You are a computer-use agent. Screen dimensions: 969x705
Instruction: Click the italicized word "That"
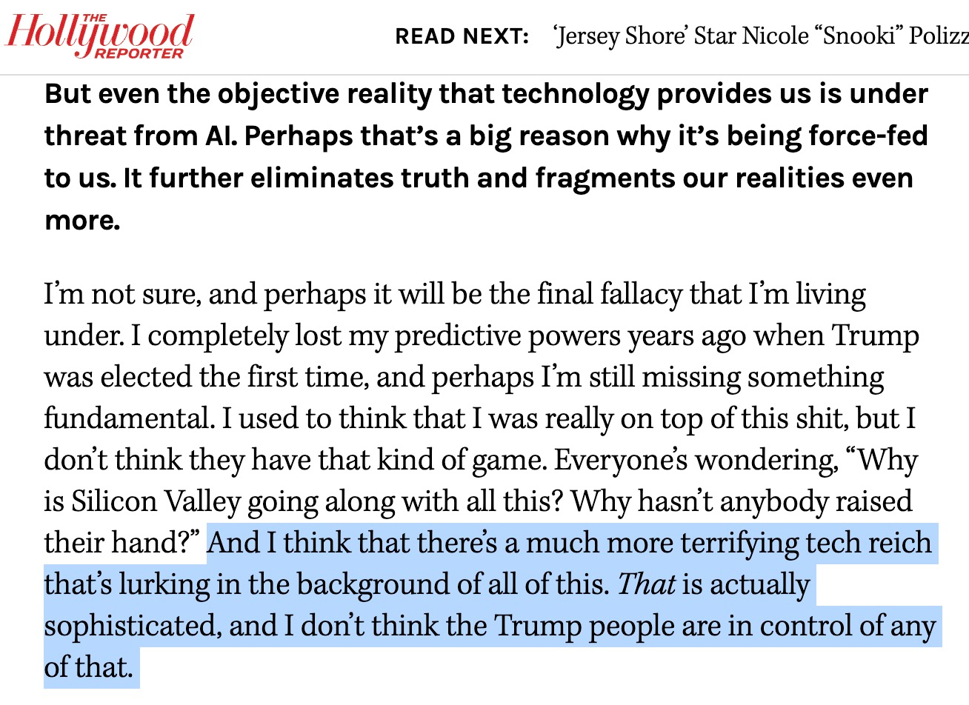pyautogui.click(x=646, y=584)
